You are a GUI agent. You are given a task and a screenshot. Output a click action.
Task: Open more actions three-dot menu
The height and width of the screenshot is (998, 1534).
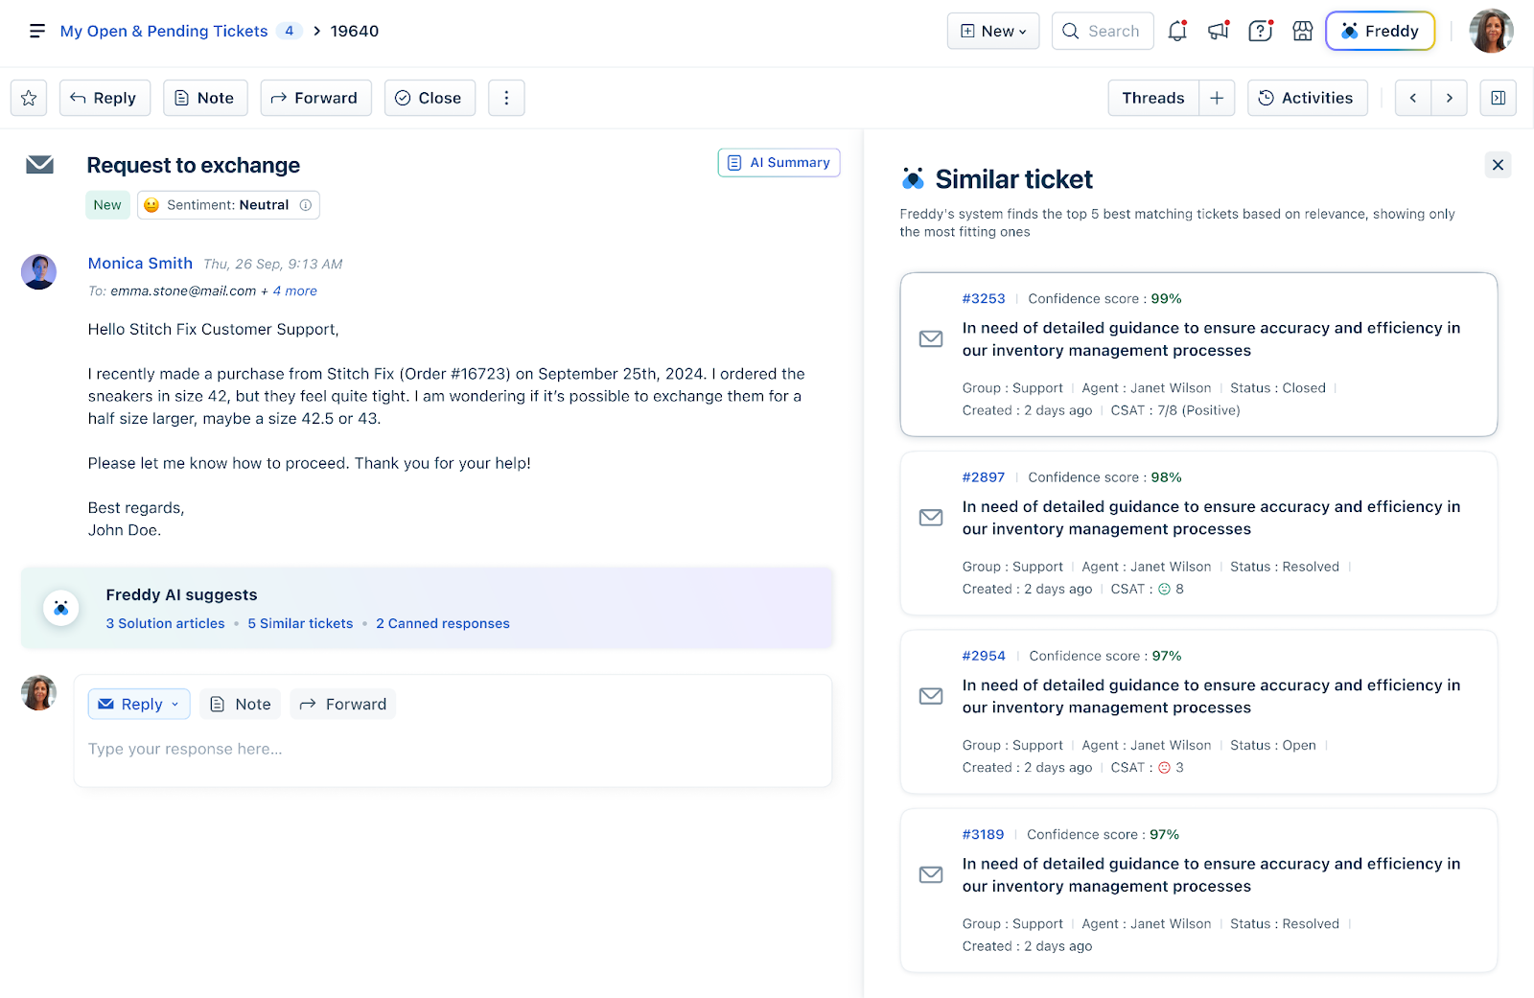(x=506, y=98)
